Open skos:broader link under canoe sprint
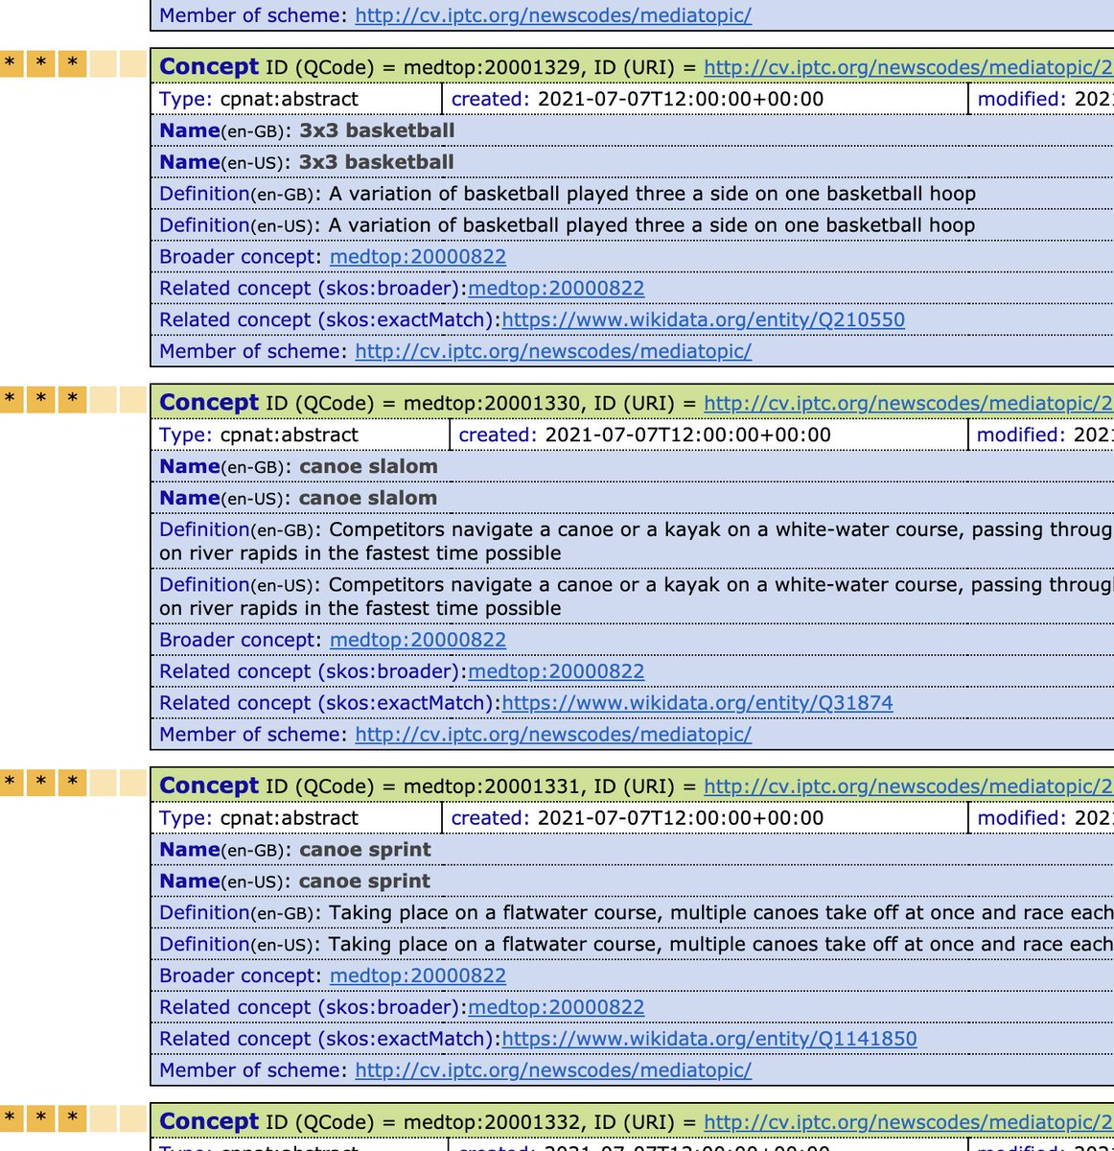 coord(556,1007)
